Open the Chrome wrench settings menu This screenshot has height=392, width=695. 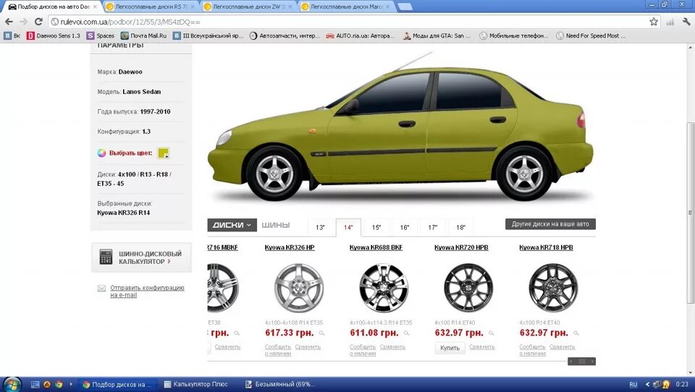click(686, 22)
